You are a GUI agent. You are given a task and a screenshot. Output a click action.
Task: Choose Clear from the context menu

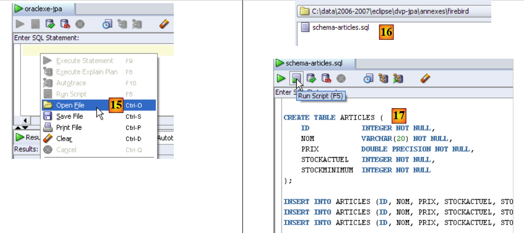[x=64, y=139]
